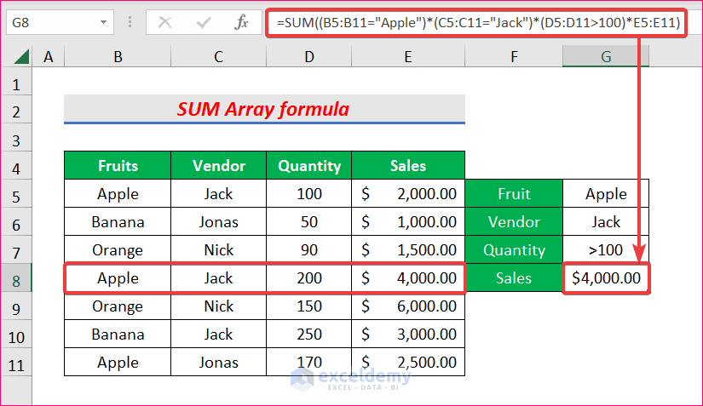Select the column G header
703x406 pixels.
tap(606, 57)
